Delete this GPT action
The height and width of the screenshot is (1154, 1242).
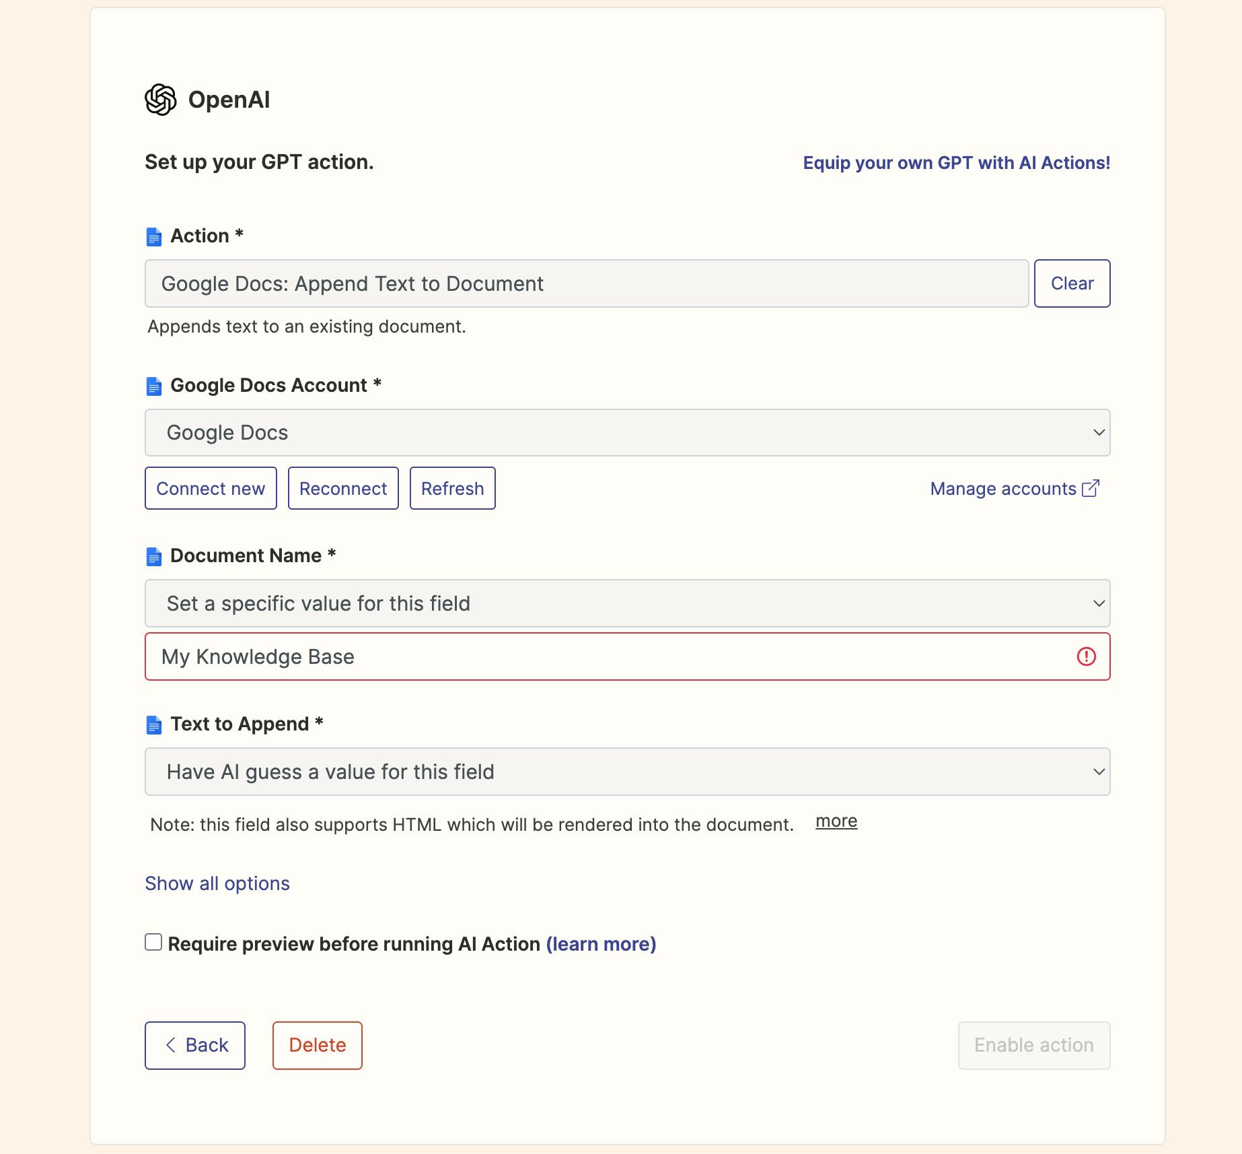tap(318, 1045)
